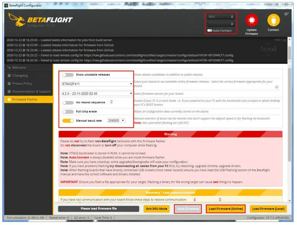Click the log scrollbar up arrow

[x=289, y=39]
